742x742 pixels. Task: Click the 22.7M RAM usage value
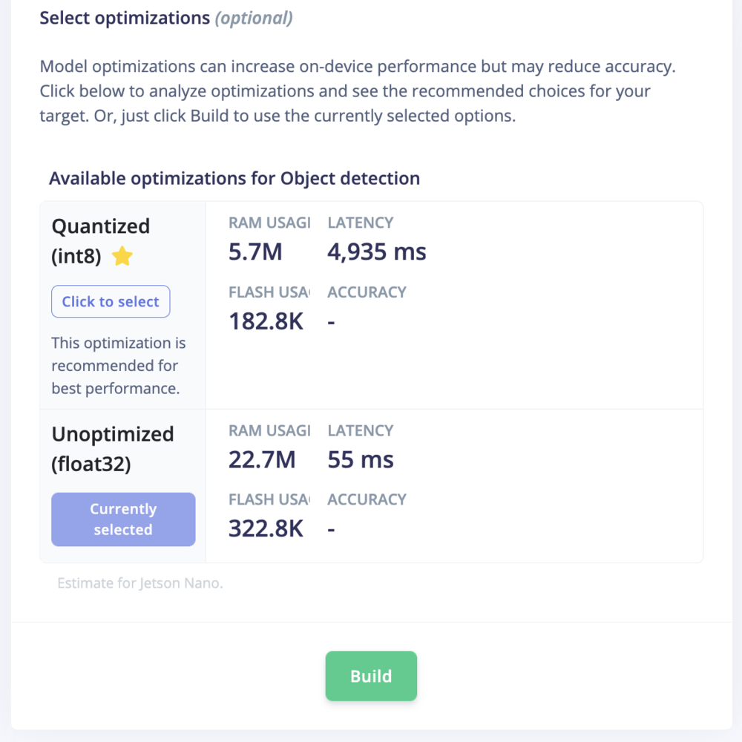tap(262, 460)
